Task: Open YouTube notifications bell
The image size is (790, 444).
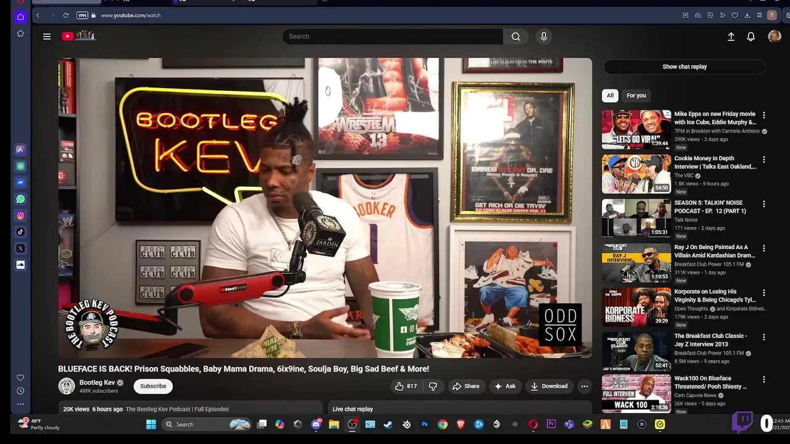Action: point(750,36)
